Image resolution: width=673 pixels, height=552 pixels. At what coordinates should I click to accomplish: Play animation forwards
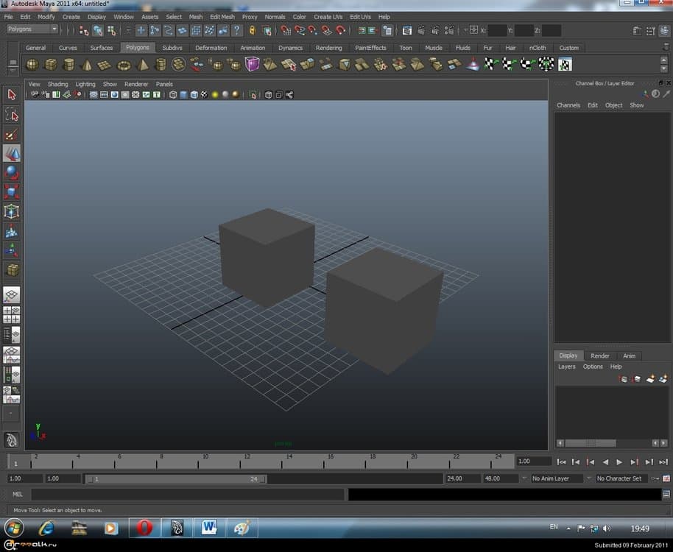pos(619,462)
